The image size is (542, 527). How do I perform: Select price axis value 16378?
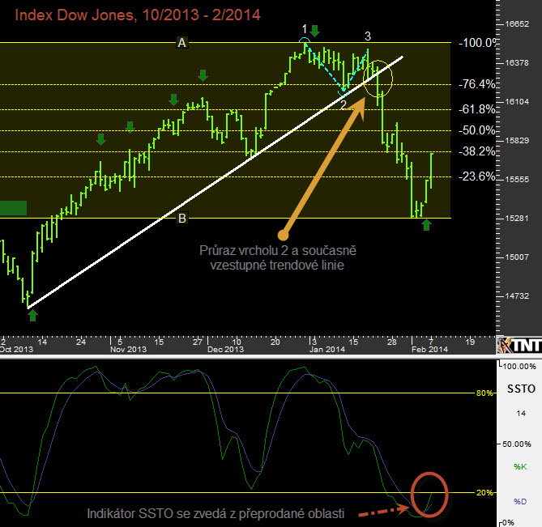pyautogui.click(x=517, y=62)
